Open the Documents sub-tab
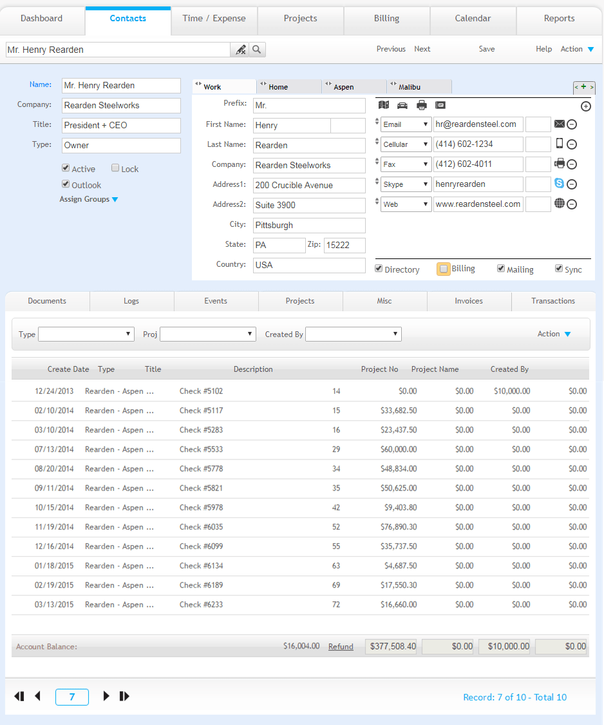 47,301
